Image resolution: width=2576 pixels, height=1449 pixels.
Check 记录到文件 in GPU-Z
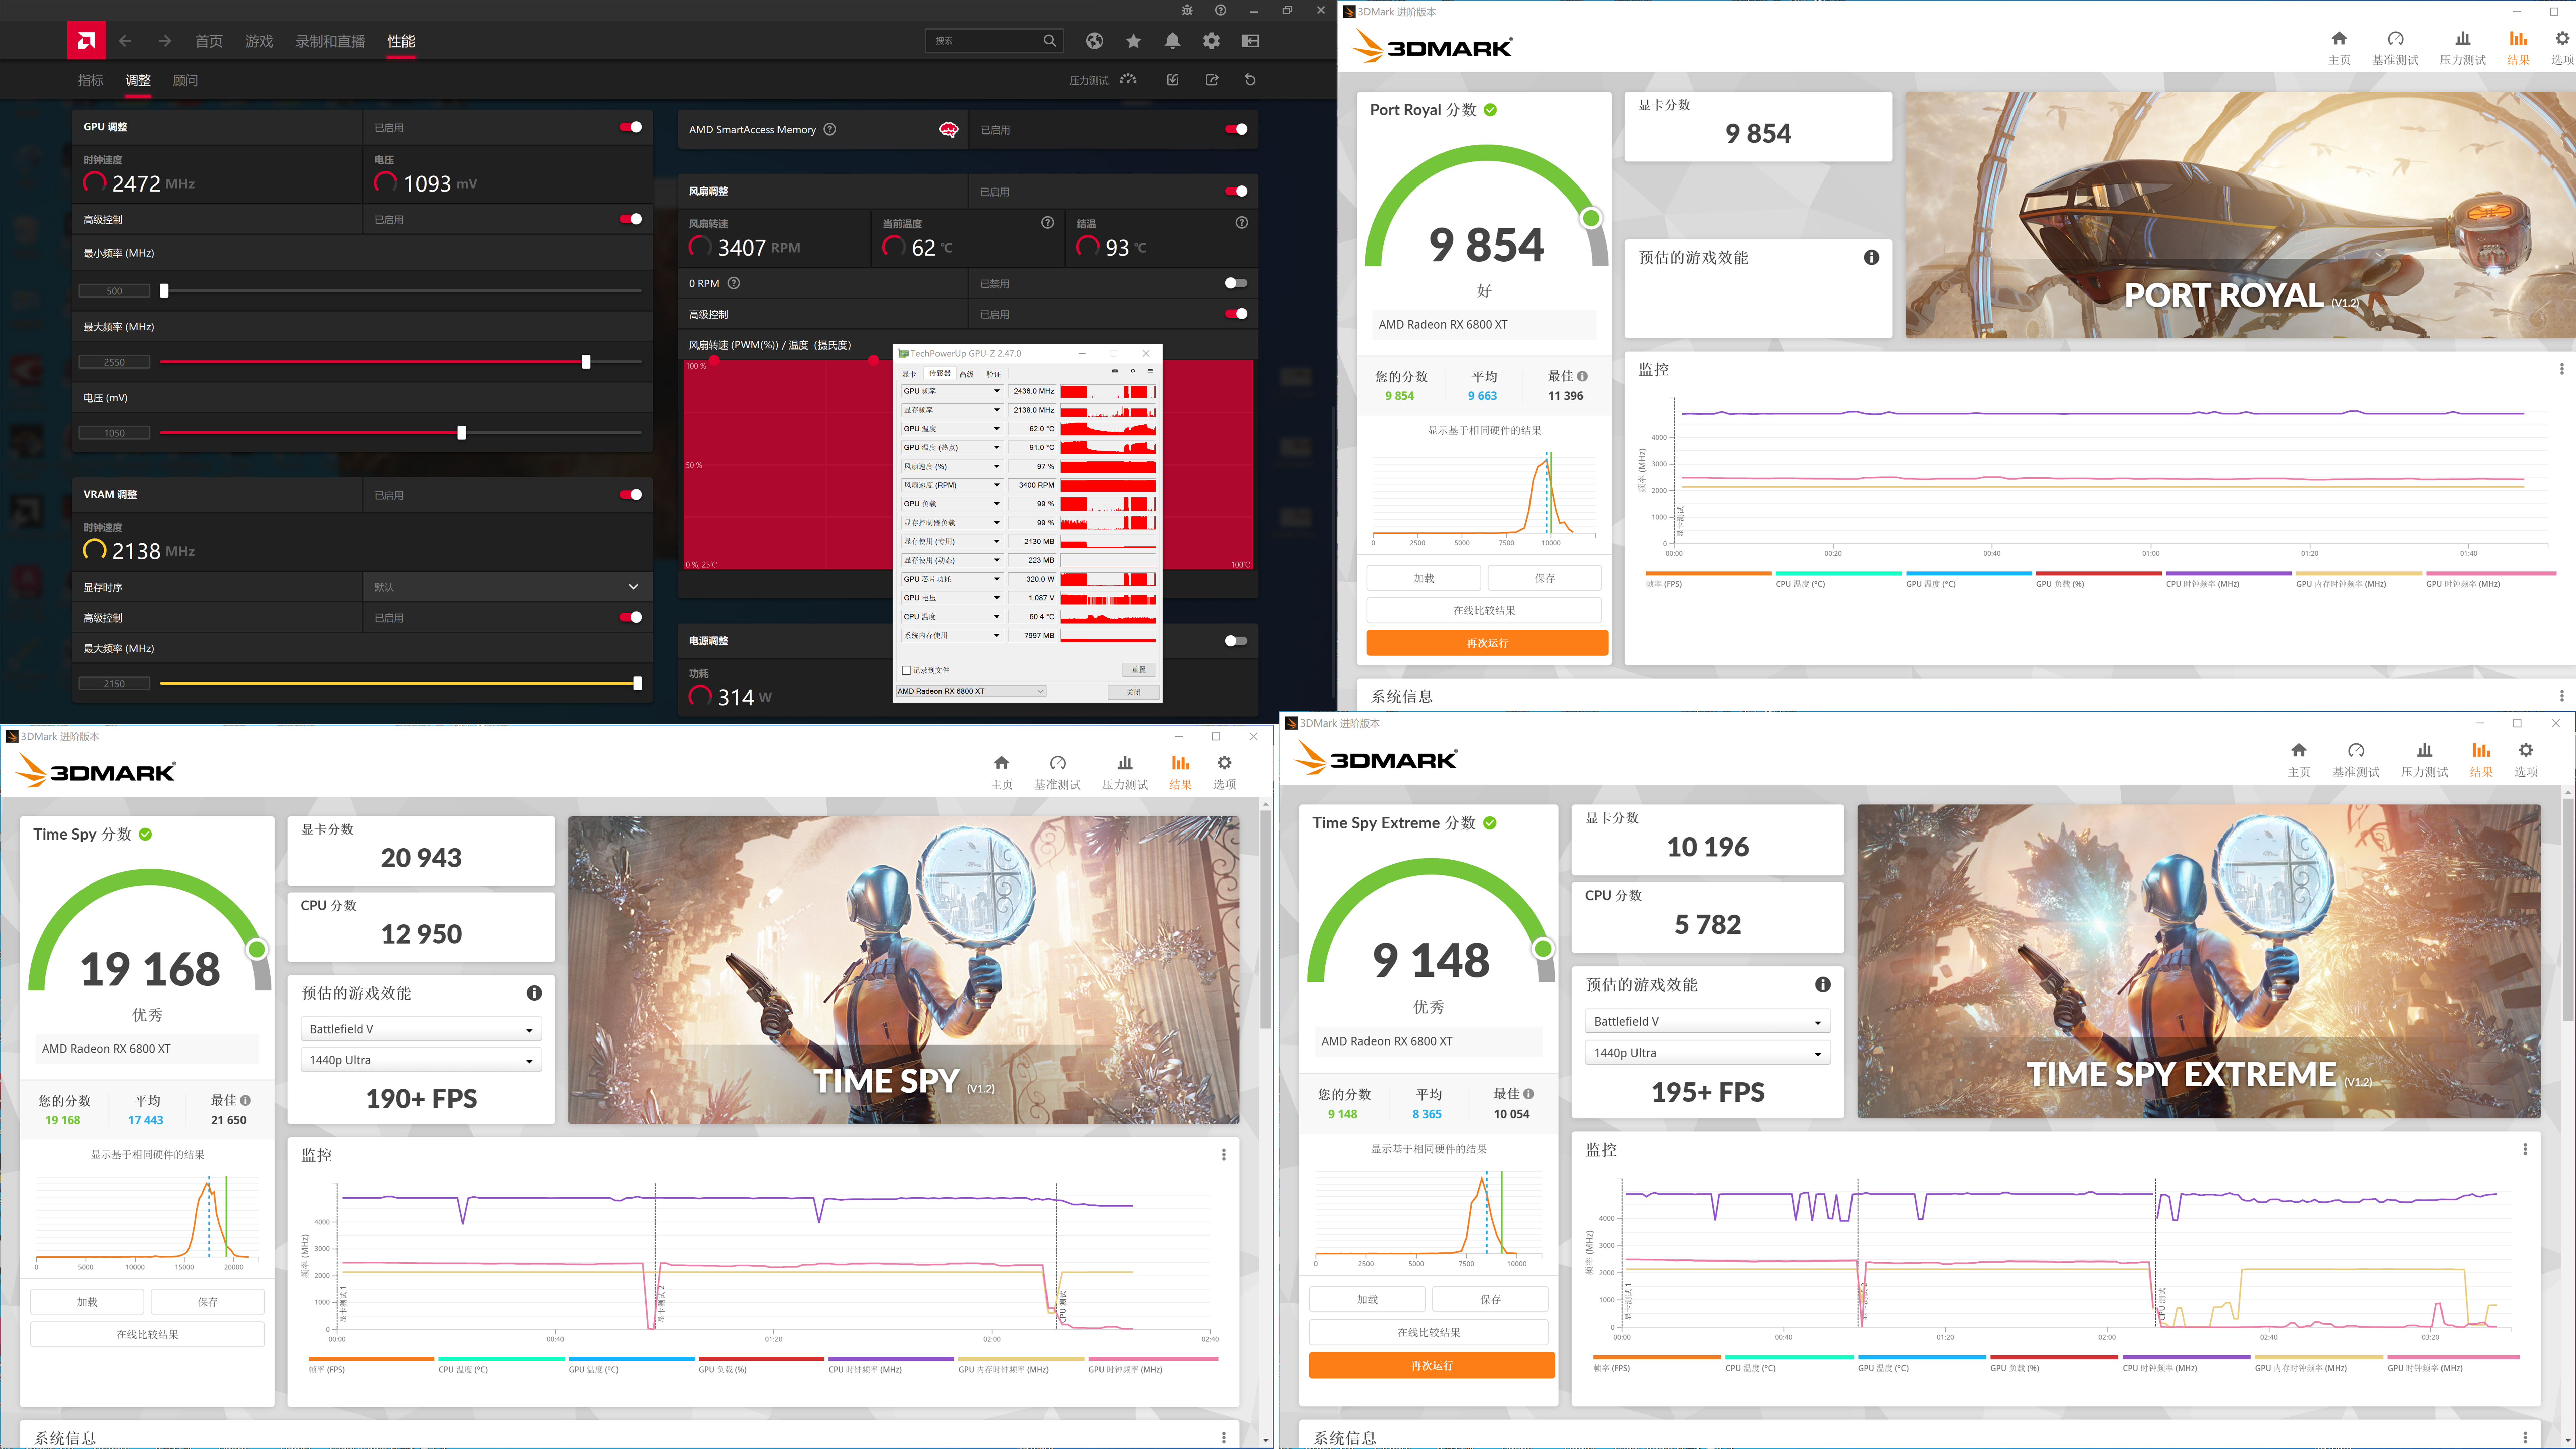pos(906,670)
